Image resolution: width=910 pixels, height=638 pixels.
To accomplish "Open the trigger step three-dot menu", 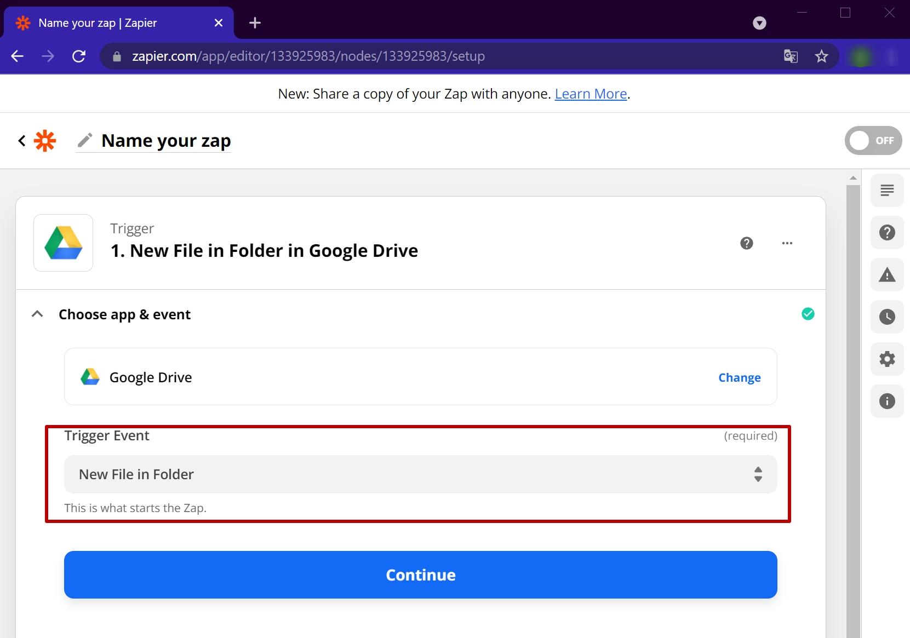I will pyautogui.click(x=787, y=243).
